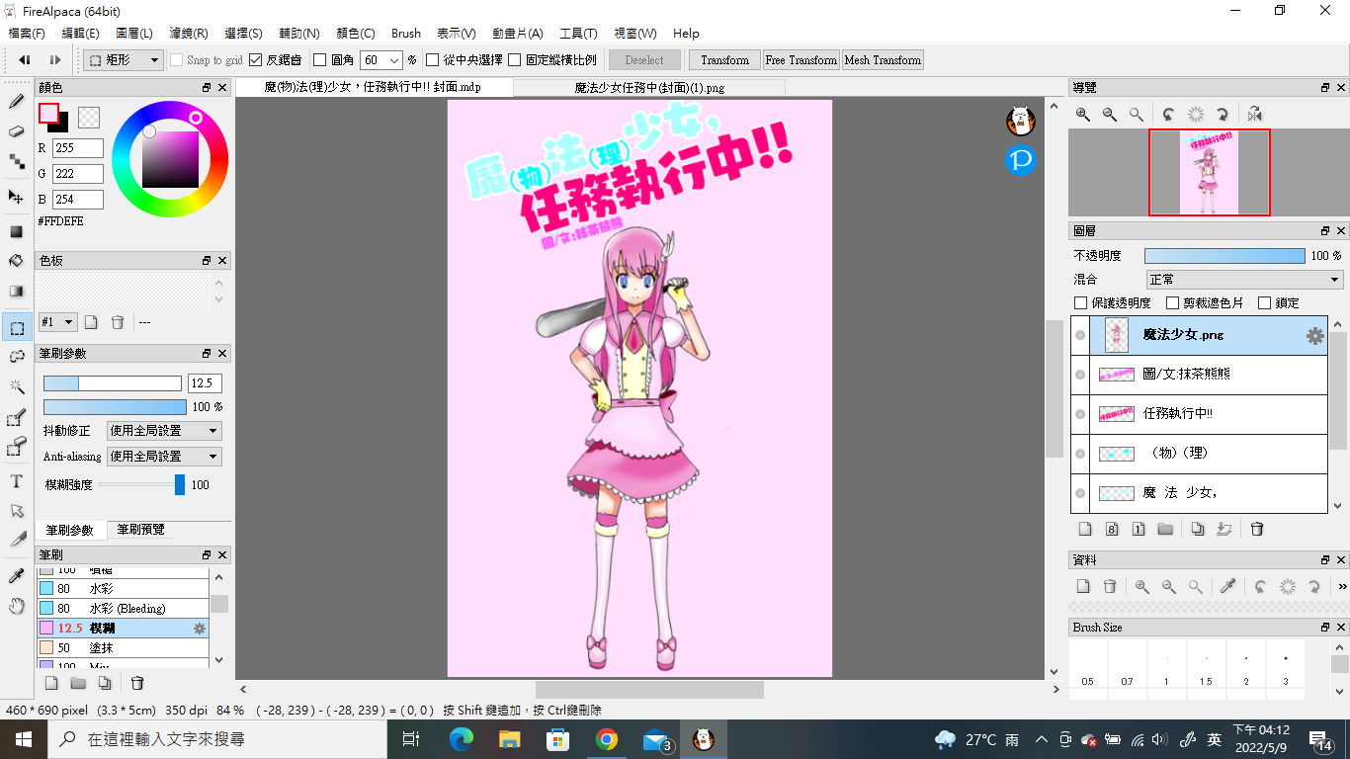The image size is (1350, 759).
Task: Toggle 反鋸齒 anti-aliasing checkbox
Action: pyautogui.click(x=255, y=60)
